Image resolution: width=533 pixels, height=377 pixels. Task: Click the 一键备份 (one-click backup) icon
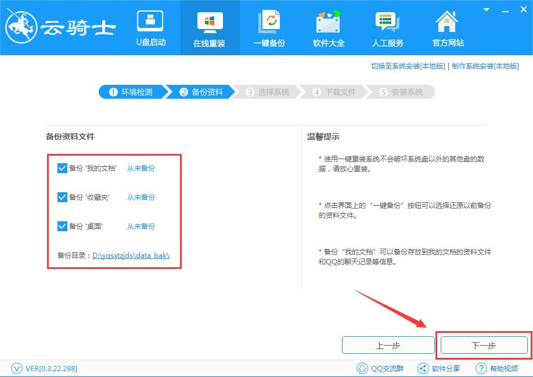(x=269, y=27)
